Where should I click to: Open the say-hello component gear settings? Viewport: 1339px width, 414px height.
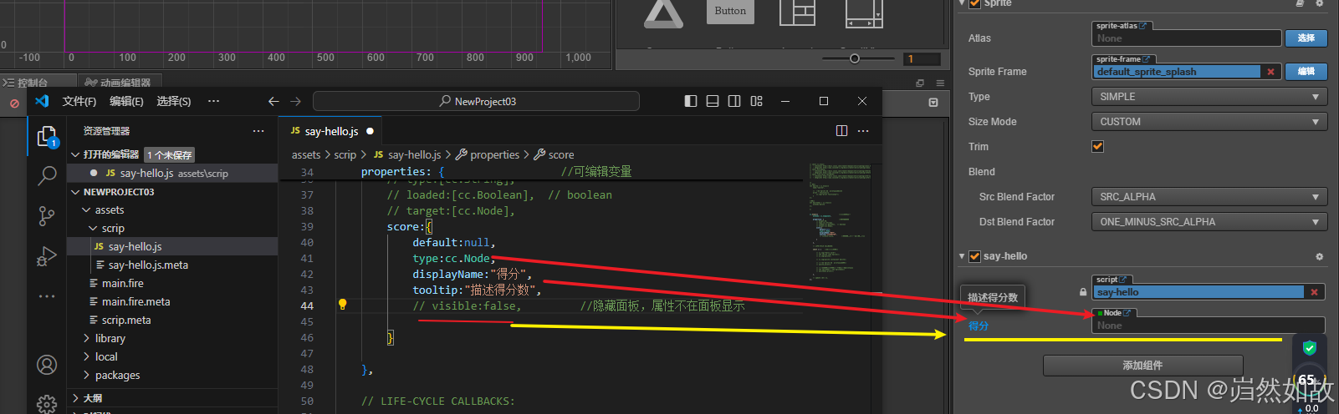1320,256
